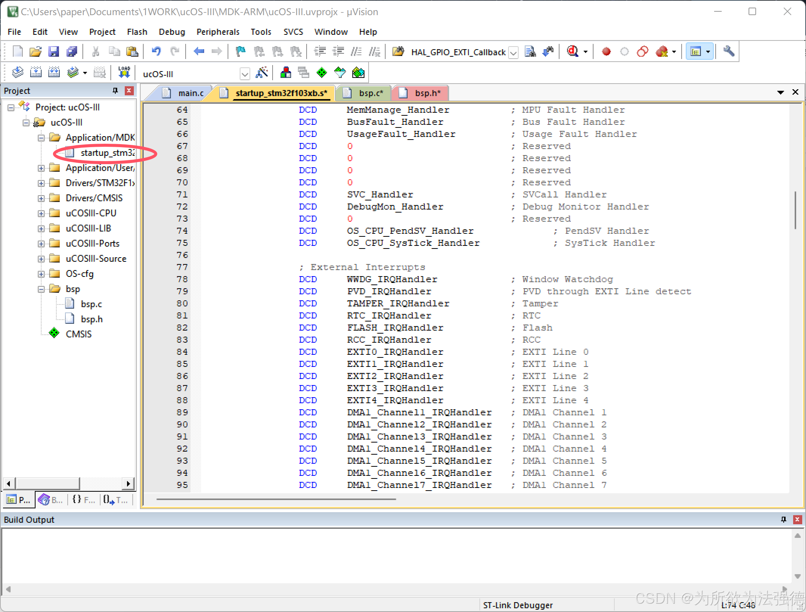Toggle the Project panel pin
The image size is (806, 612).
pos(115,90)
